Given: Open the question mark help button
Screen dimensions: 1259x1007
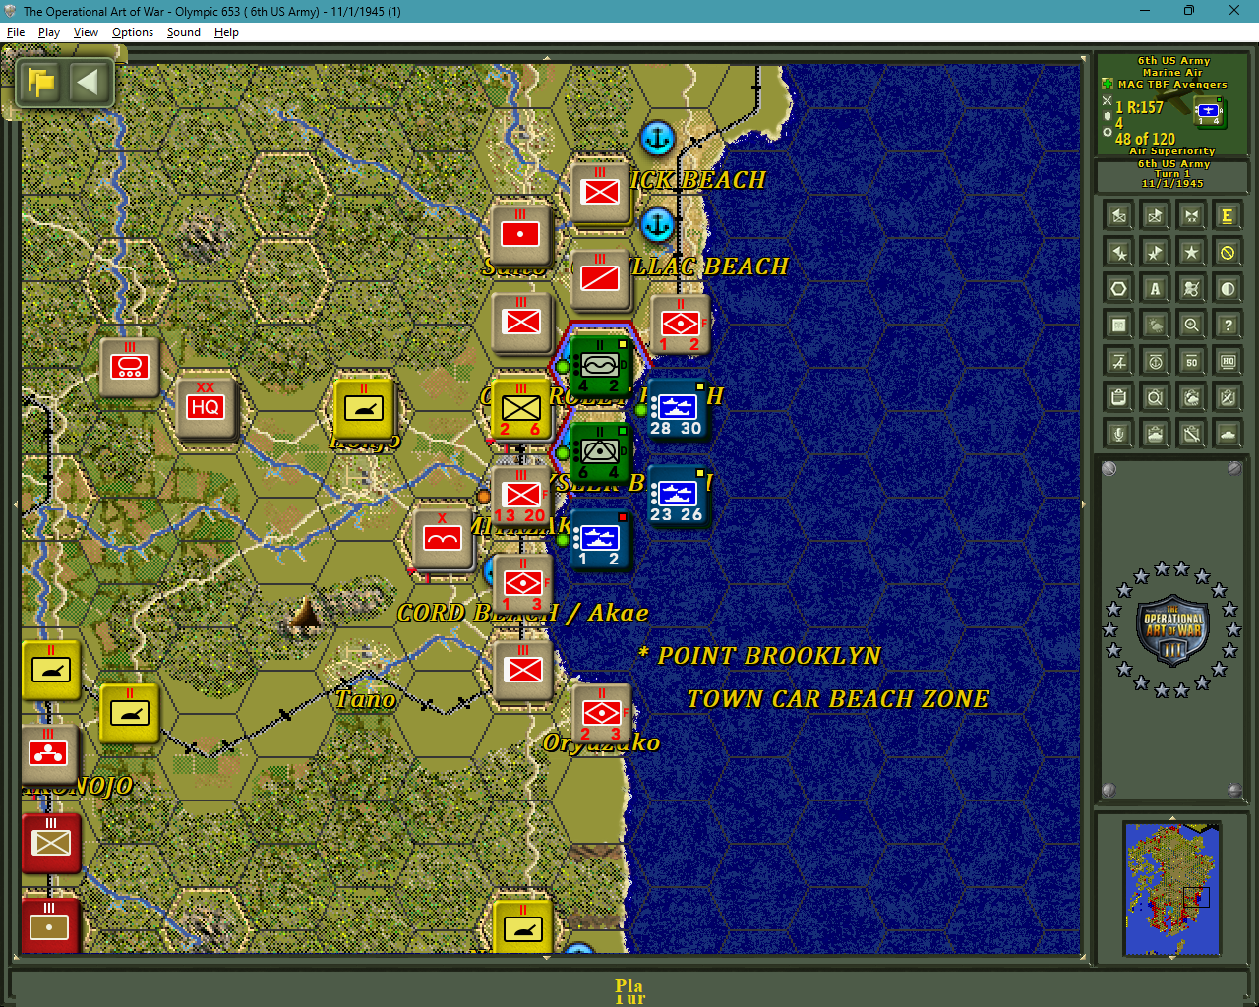Looking at the screenshot, I should pos(1228,325).
